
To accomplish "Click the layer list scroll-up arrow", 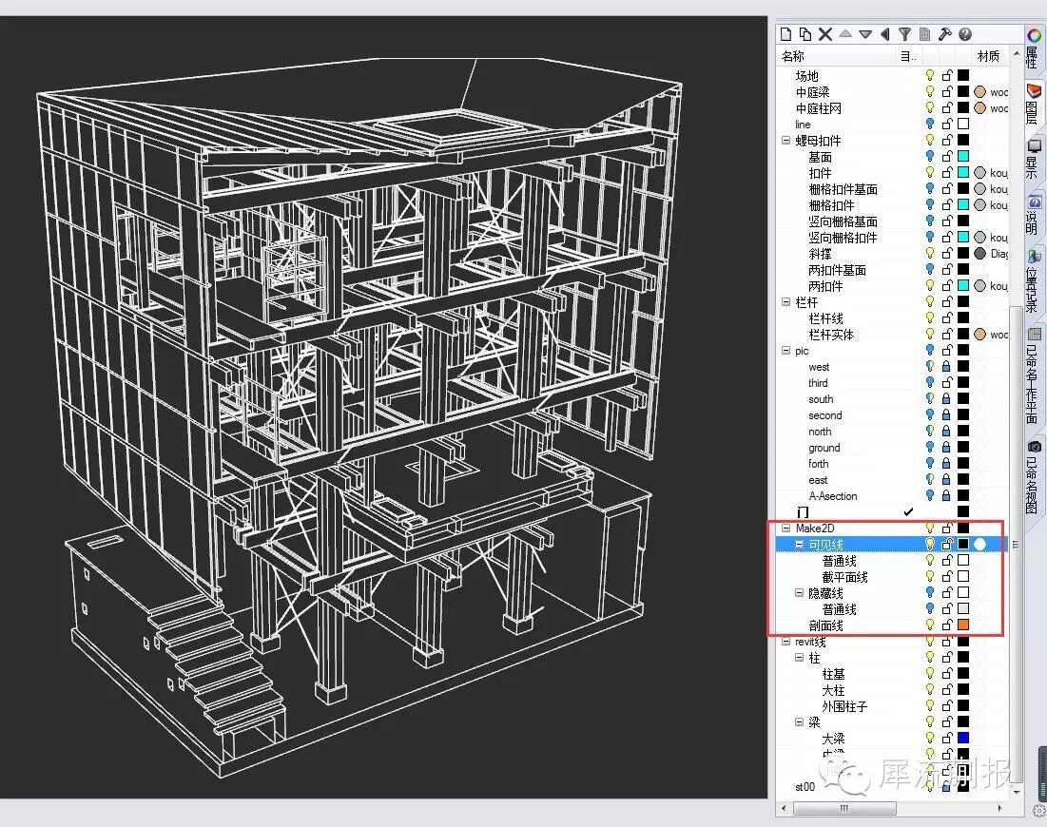I will pos(1017,53).
